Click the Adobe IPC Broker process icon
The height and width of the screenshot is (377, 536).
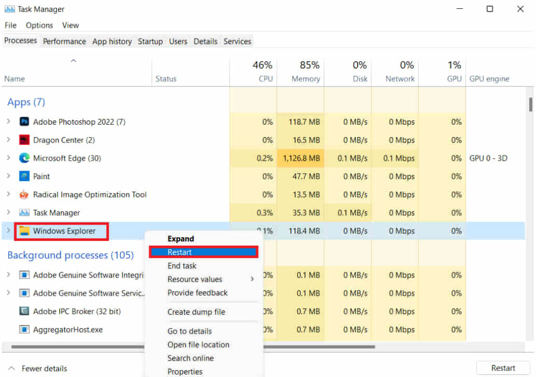[24, 312]
